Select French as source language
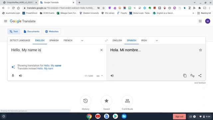This screenshot has width=213, height=120. click(x=68, y=40)
